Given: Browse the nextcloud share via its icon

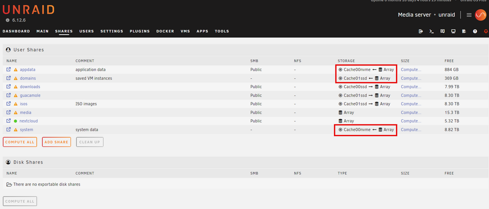Looking at the screenshot, I should pos(8,121).
